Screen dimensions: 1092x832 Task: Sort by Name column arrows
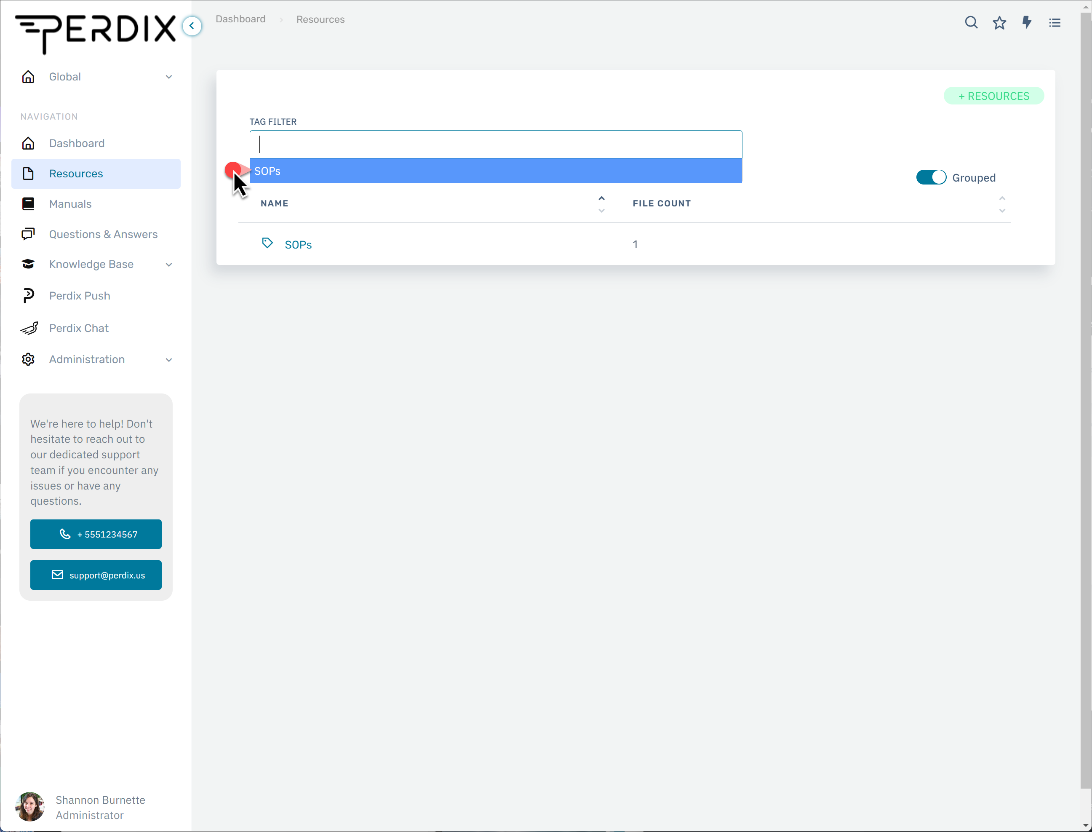coord(601,204)
